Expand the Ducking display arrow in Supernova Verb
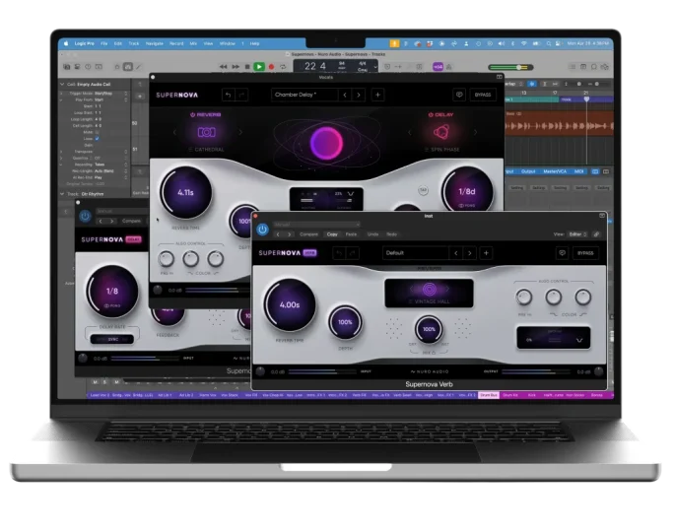The height and width of the screenshot is (532, 675). coord(579,340)
